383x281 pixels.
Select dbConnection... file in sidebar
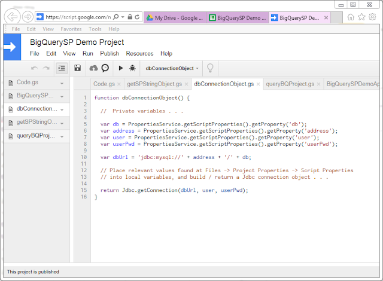[x=37, y=109]
